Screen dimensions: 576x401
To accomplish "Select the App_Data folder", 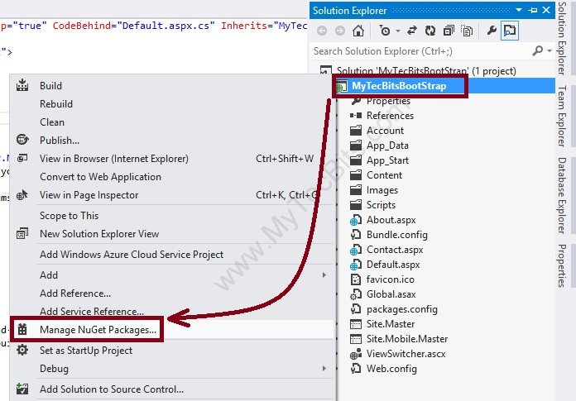I will coord(387,146).
